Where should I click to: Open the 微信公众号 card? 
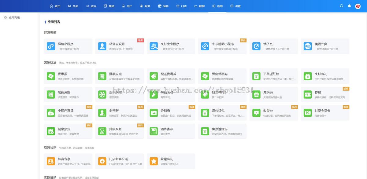[x=119, y=46]
